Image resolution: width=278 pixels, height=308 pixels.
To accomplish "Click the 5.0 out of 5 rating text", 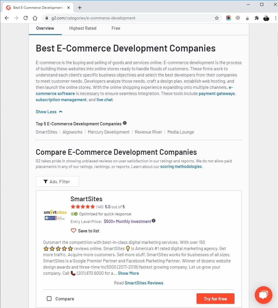I will pos(115,207).
